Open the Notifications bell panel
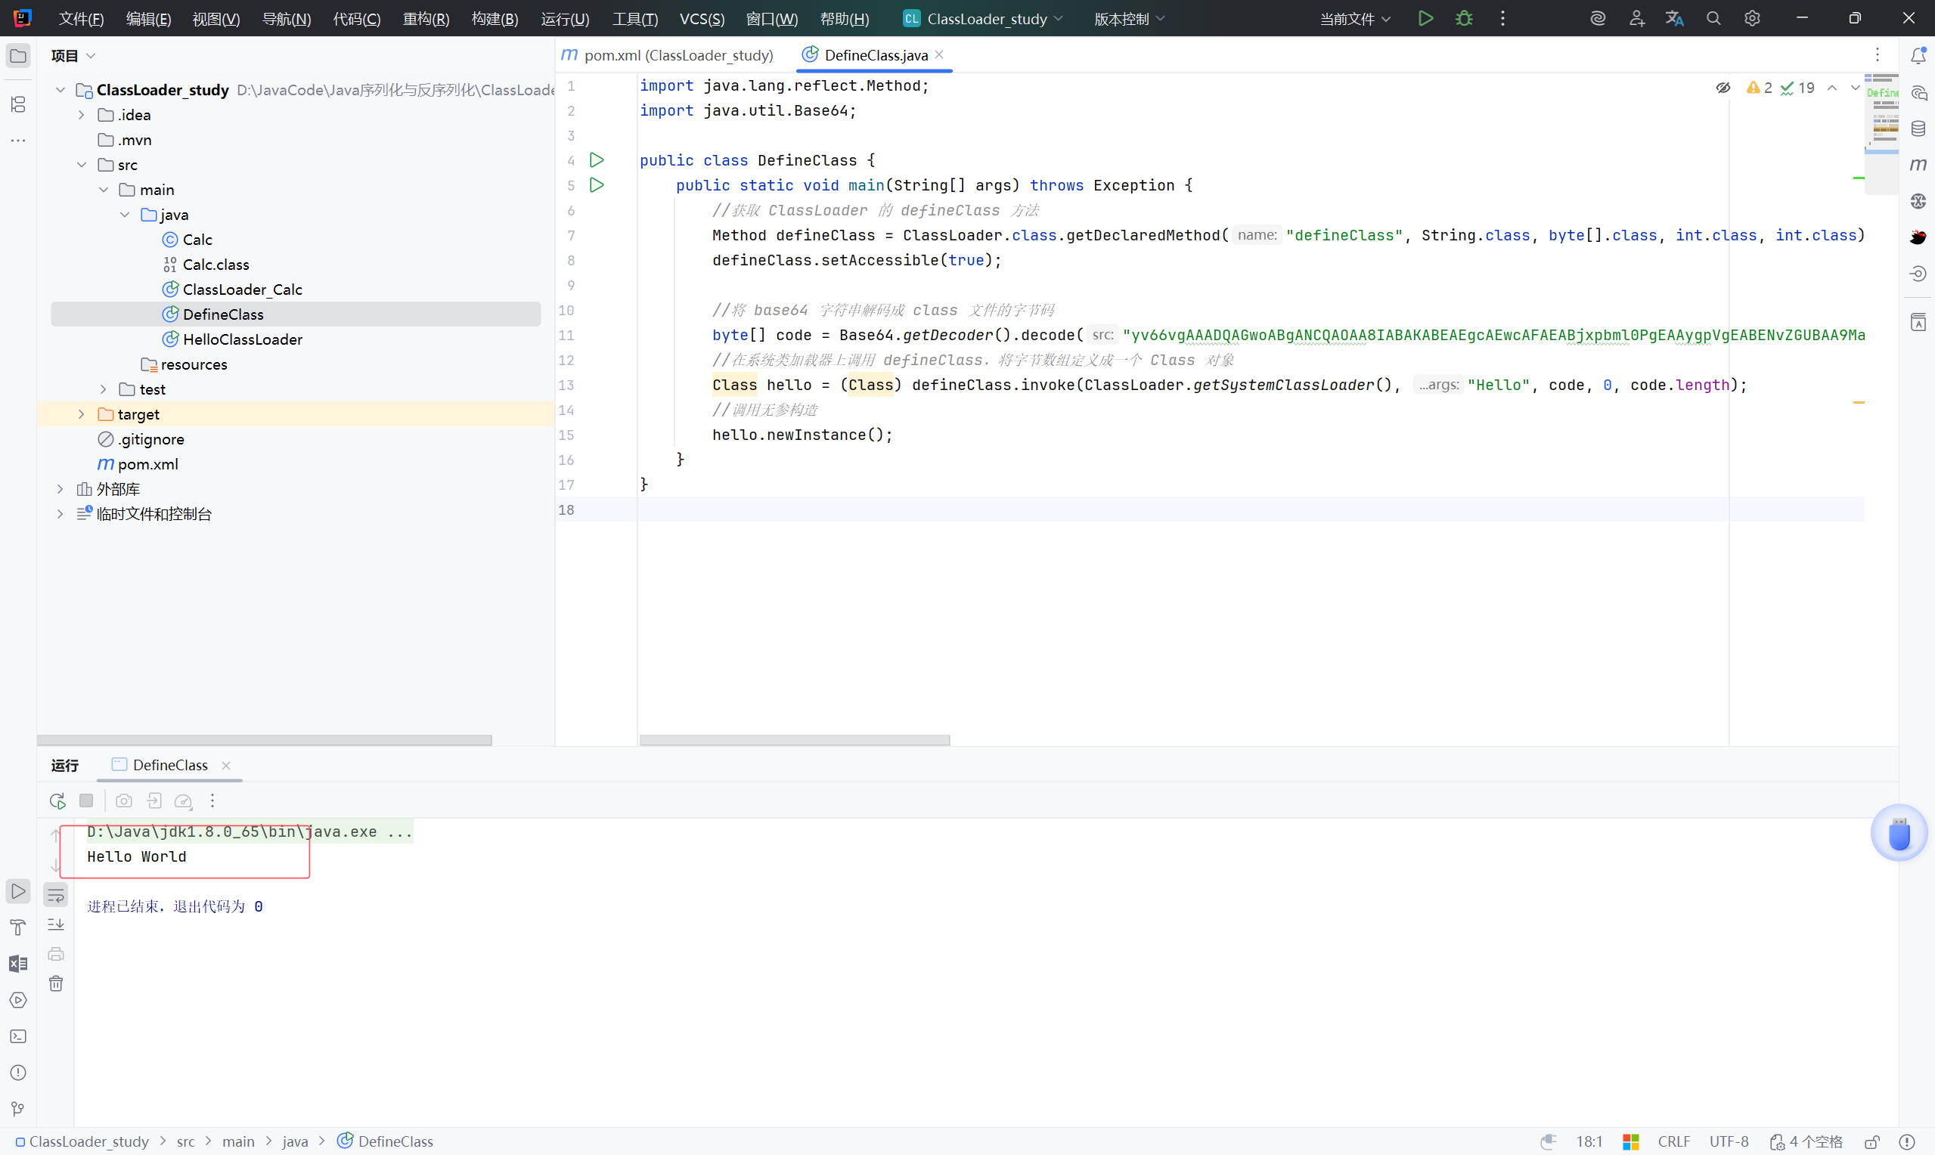The image size is (1935, 1155). pos(1918,56)
